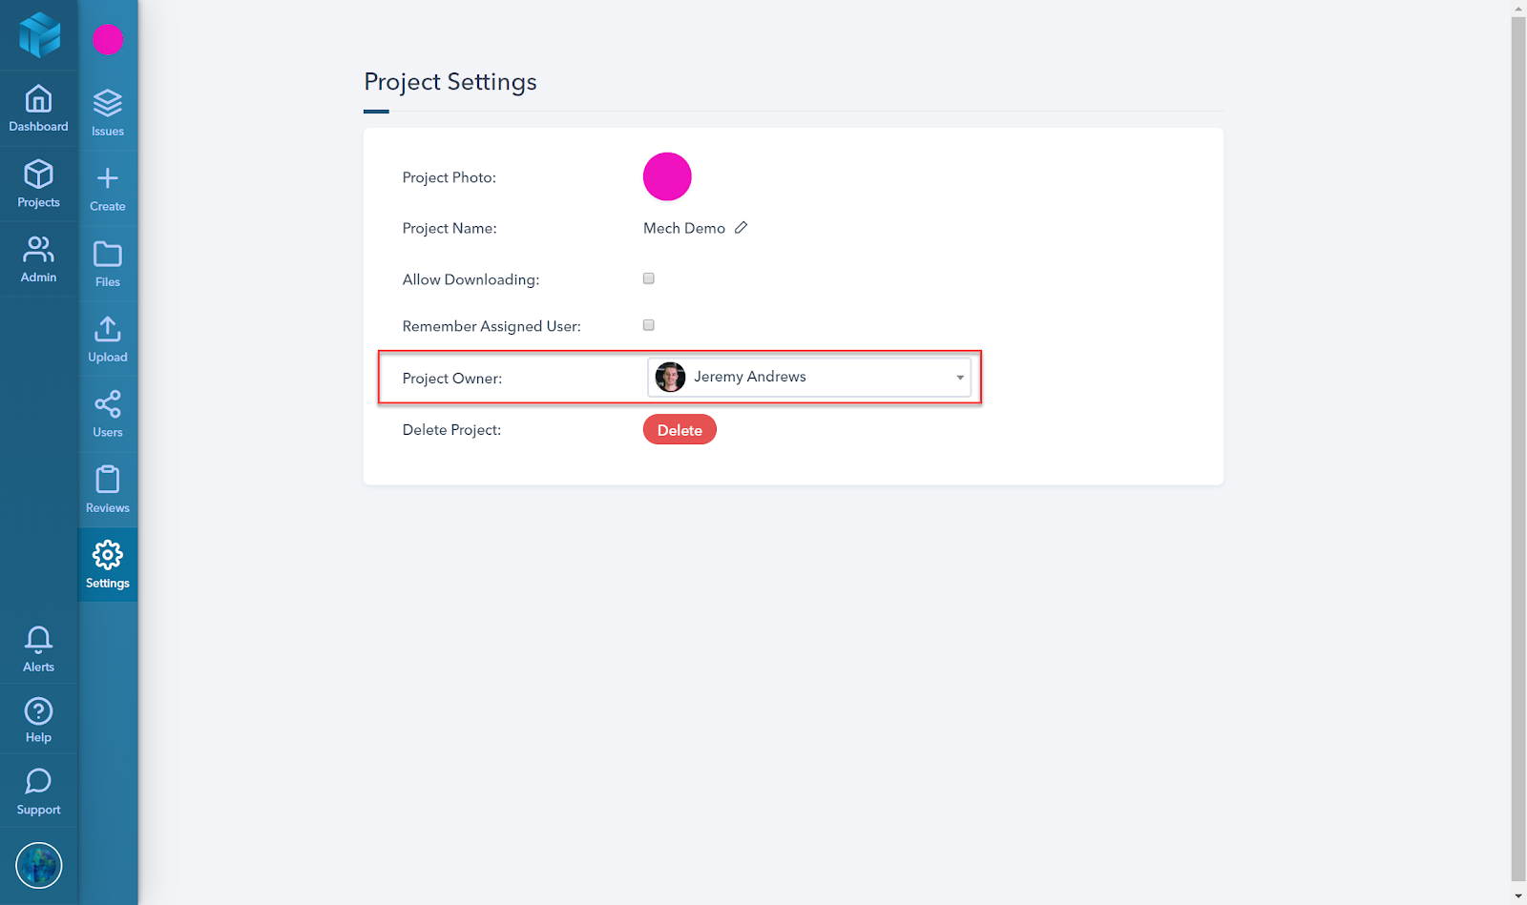The height and width of the screenshot is (905, 1527).
Task: Open the Help menu item
Action: click(x=38, y=719)
